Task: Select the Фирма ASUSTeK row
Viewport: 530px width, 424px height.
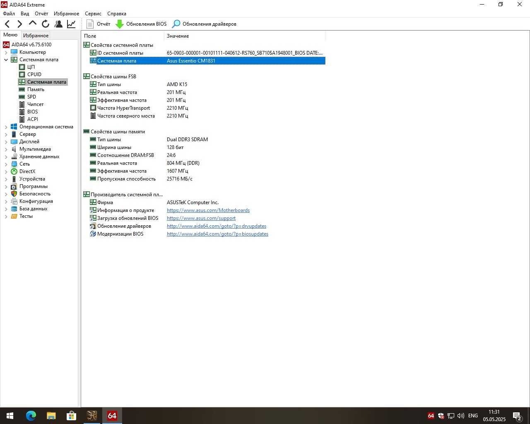Action: (x=207, y=202)
